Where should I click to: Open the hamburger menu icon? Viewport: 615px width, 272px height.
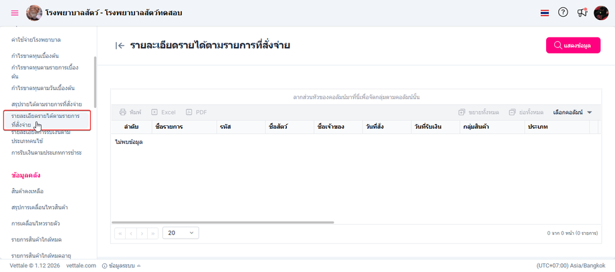pos(15,13)
